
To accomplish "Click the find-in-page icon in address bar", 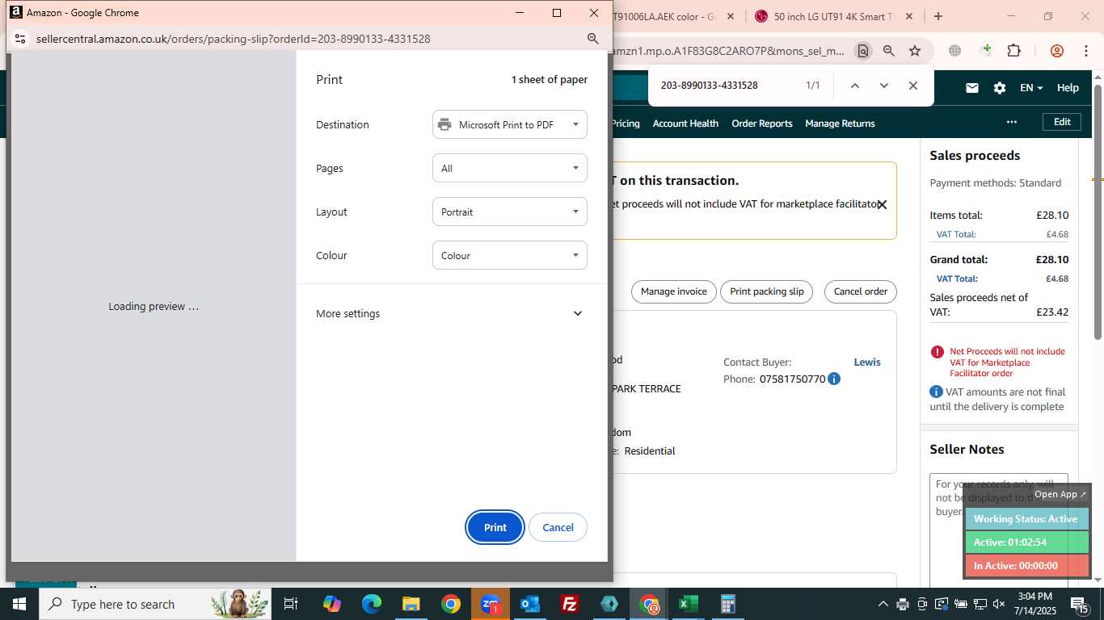I will tap(863, 51).
